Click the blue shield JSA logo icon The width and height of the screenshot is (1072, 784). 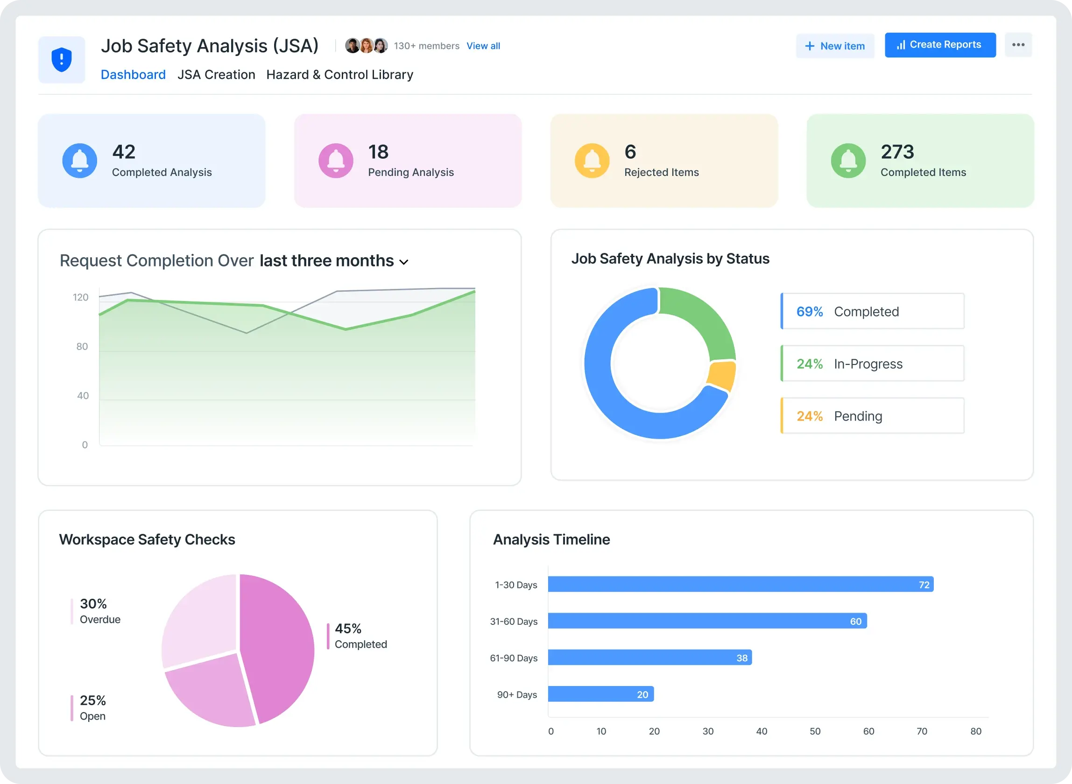click(x=62, y=60)
